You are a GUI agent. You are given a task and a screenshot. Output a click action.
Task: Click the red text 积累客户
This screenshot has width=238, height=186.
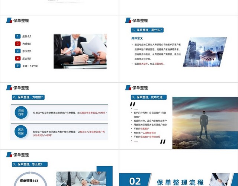coord(145,129)
